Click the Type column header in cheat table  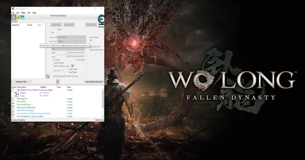[59, 87]
